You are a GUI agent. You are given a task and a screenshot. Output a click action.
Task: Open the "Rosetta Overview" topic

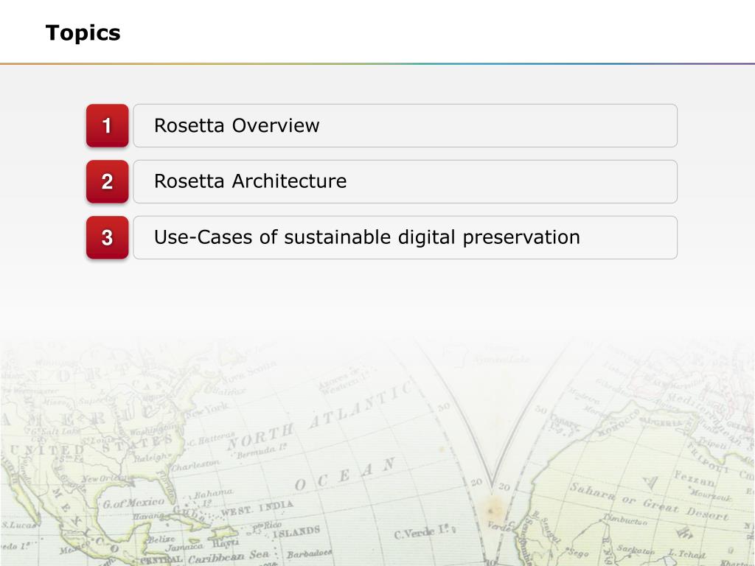point(405,125)
